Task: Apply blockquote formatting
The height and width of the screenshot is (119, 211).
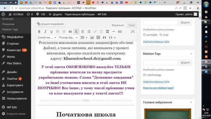Action: click(x=70, y=32)
